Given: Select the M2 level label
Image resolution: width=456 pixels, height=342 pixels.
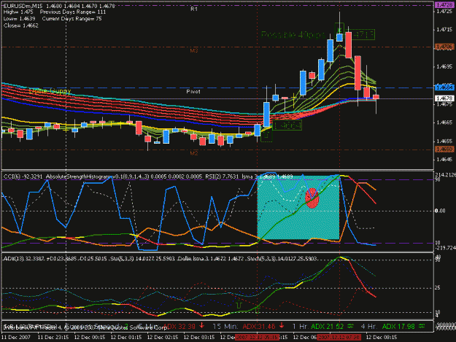Looking at the screenshot, I should pos(194,153).
